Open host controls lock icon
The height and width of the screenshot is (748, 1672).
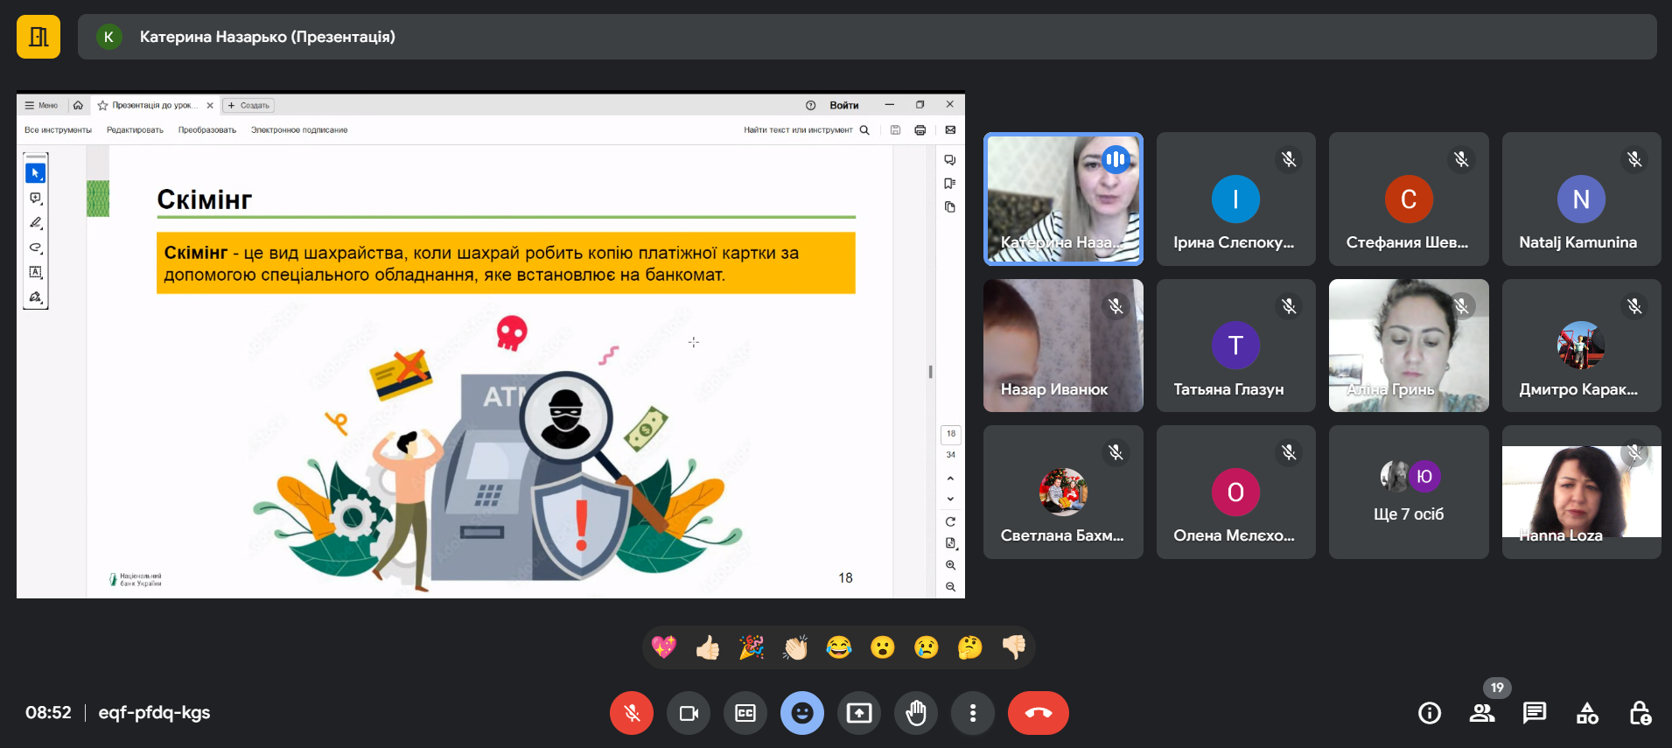tap(1640, 713)
